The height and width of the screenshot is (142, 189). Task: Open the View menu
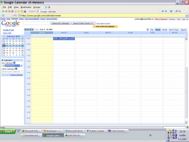tap(16, 7)
